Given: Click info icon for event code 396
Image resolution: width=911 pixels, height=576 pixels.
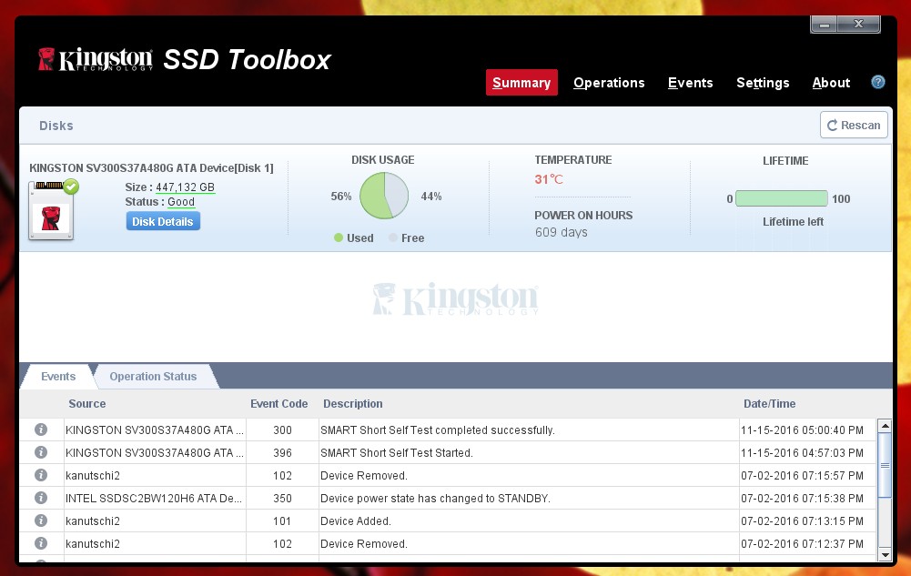Looking at the screenshot, I should [x=41, y=451].
